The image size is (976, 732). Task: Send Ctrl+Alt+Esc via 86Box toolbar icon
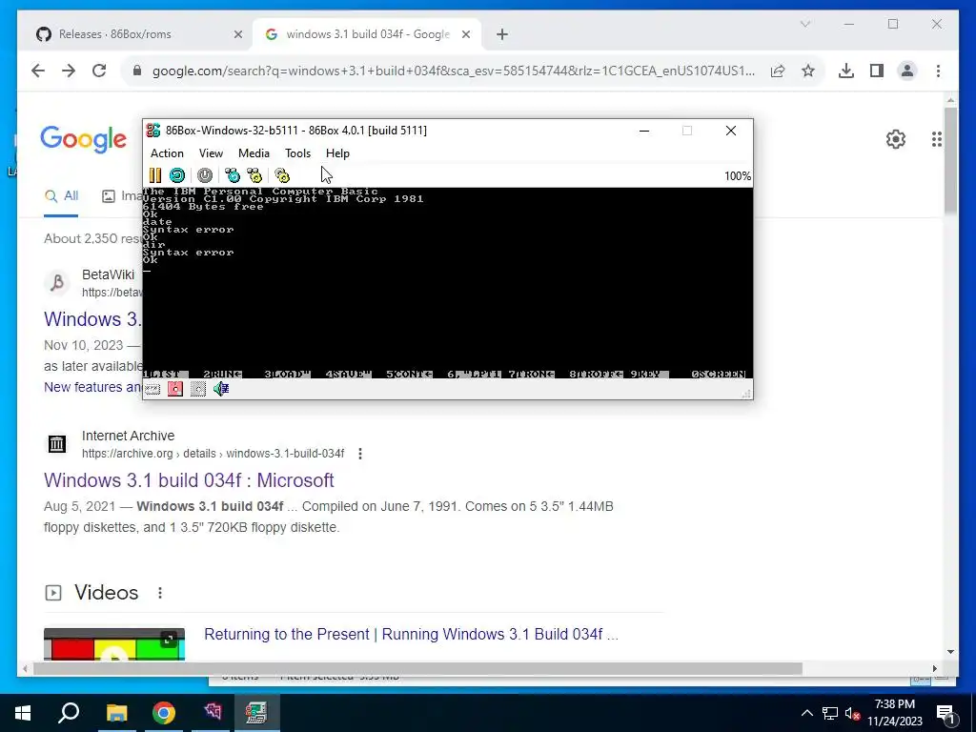pos(254,175)
